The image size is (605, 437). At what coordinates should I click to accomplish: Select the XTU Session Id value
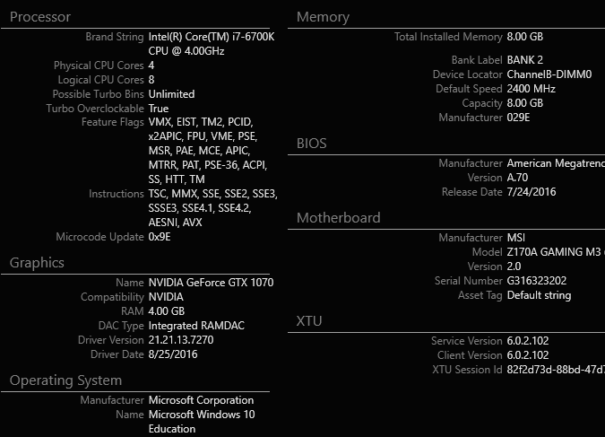point(555,370)
